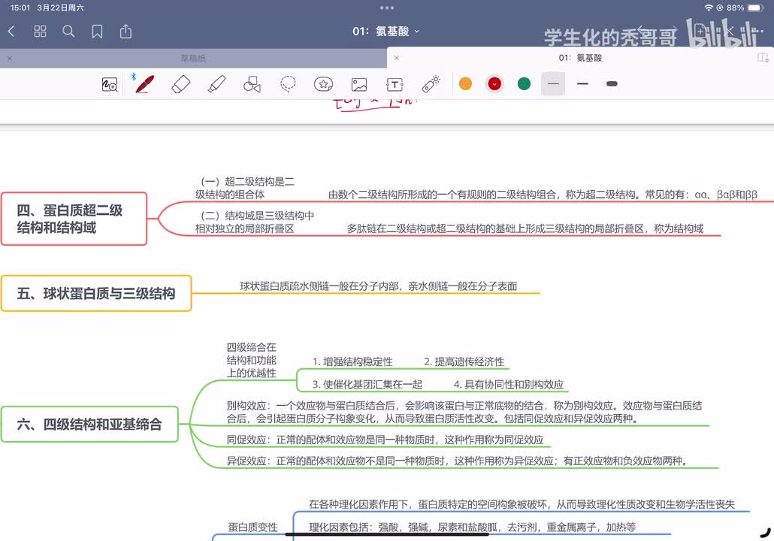Tap the 异促效应 definition line
This screenshot has width=774, height=541.
[457, 461]
